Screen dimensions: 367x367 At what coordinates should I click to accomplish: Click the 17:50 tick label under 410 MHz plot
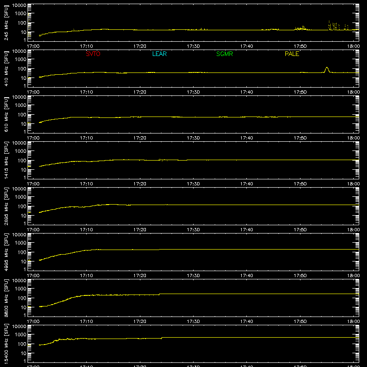300,92
